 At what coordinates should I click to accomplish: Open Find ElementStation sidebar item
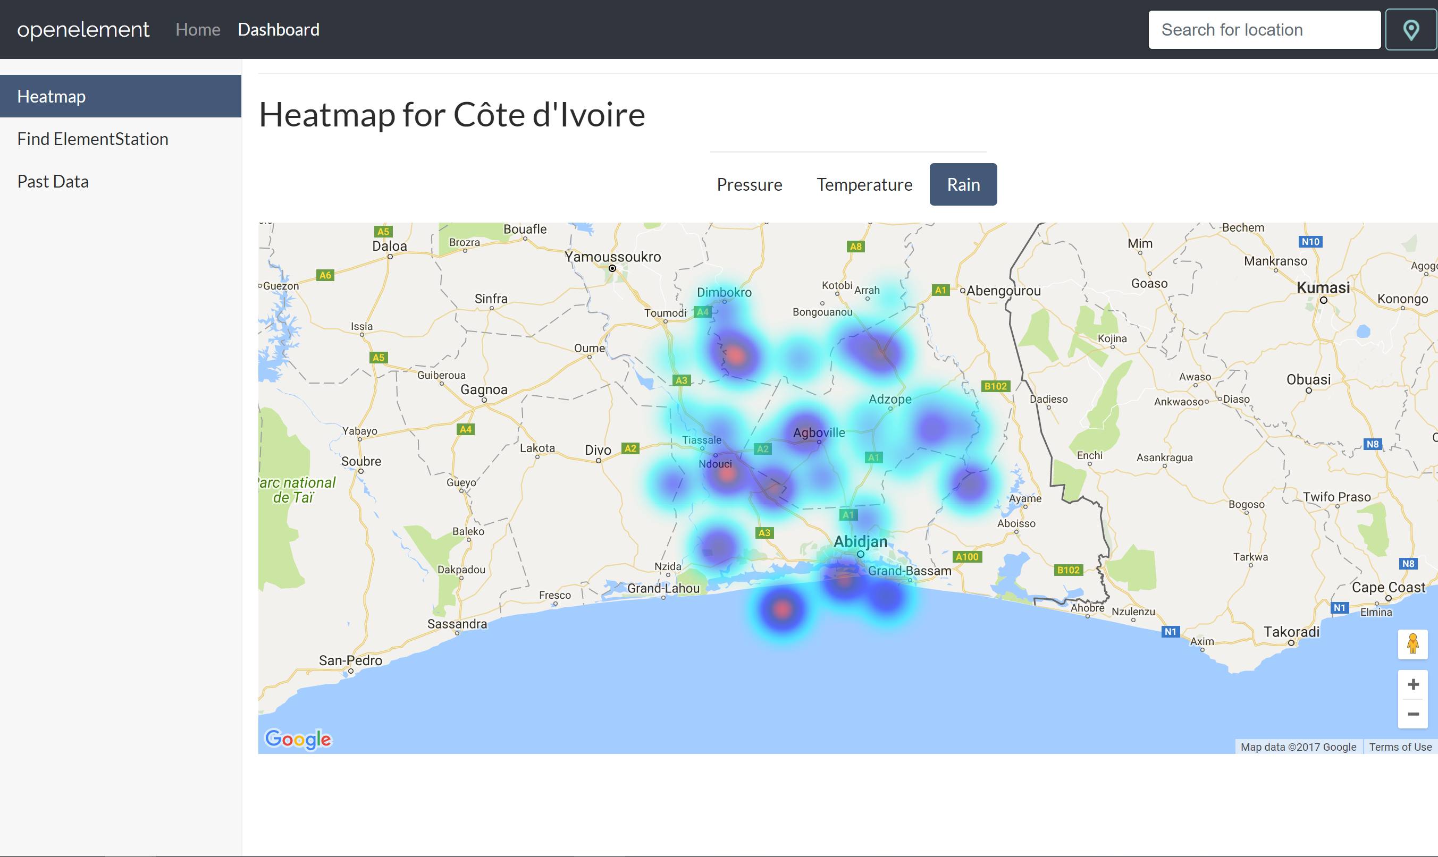click(x=92, y=139)
